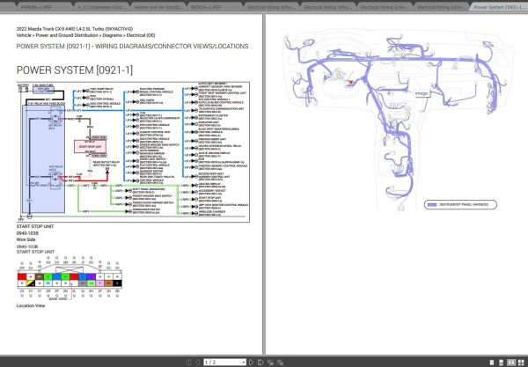This screenshot has width=528, height=367.
Task: Click the INSTRUMENT PANEL HARNESS legend
Action: point(460,204)
